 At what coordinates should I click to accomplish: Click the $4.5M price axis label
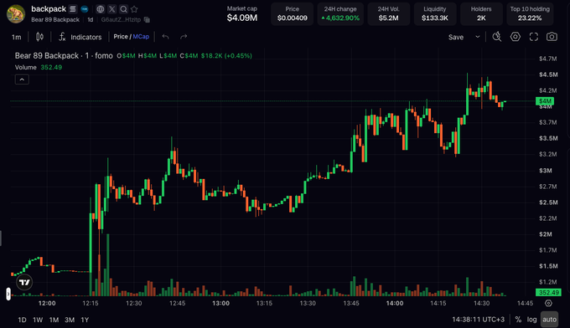click(548, 74)
